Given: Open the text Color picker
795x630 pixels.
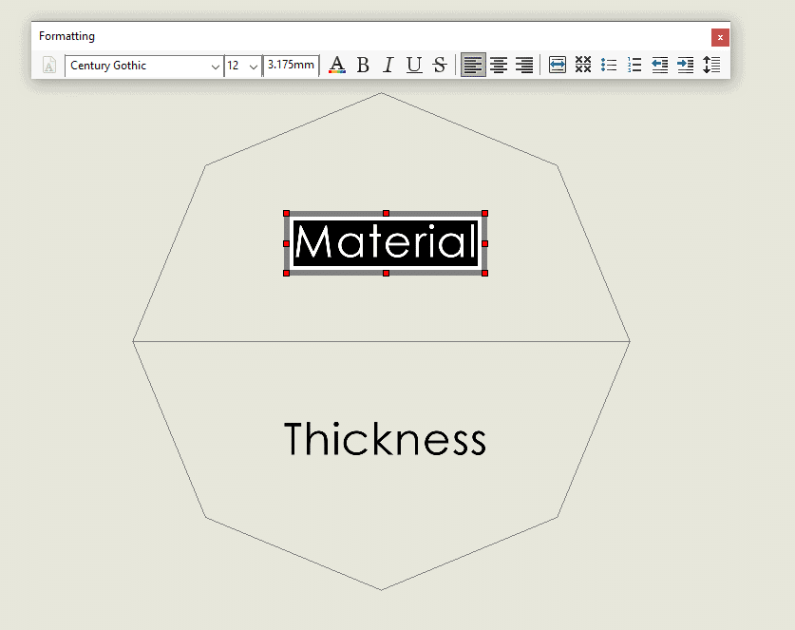Looking at the screenshot, I should click(x=337, y=65).
